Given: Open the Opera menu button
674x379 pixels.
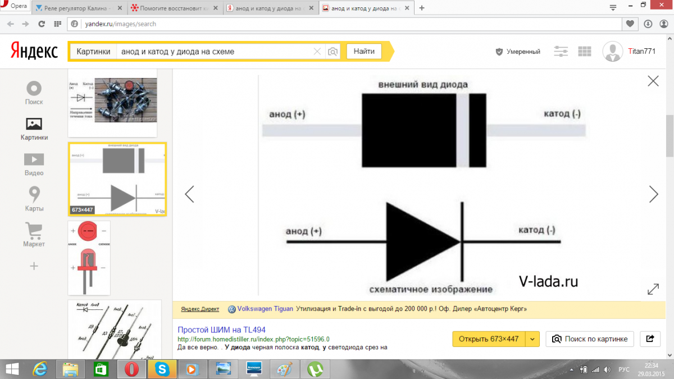Looking at the screenshot, I should click(15, 6).
